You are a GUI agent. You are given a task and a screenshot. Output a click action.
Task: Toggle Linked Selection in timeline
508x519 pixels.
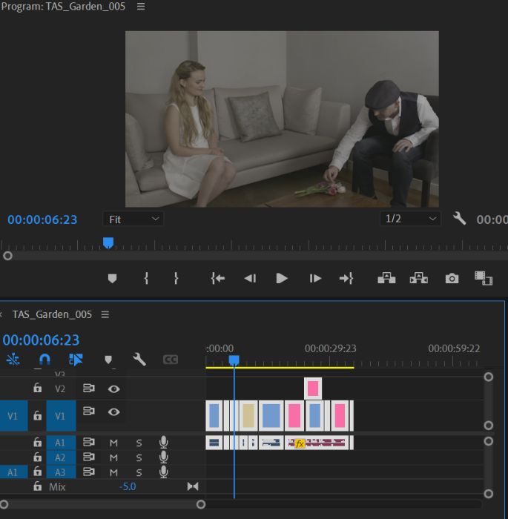(x=76, y=360)
